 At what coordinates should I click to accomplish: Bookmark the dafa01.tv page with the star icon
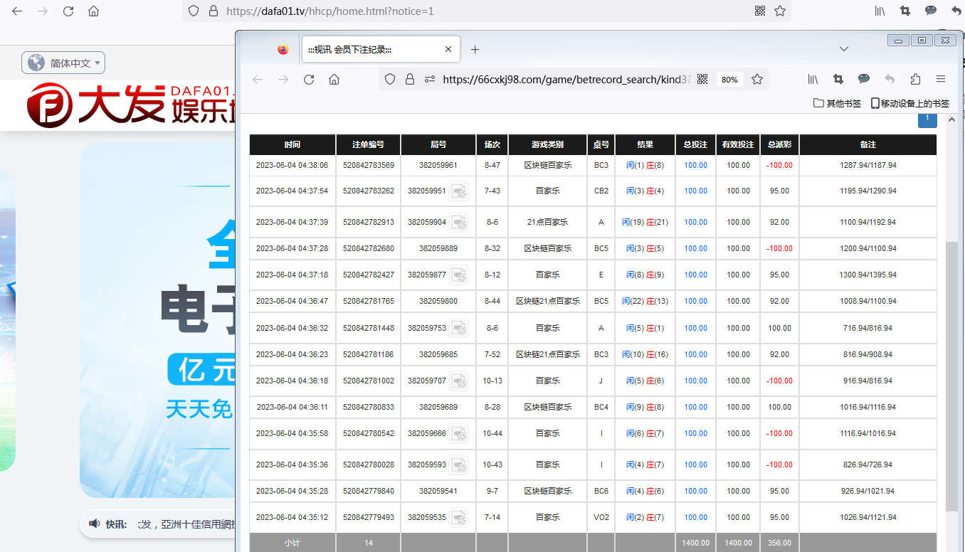779,11
